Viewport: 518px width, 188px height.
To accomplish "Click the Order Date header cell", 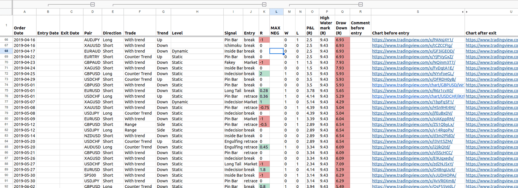I will [x=24, y=30].
